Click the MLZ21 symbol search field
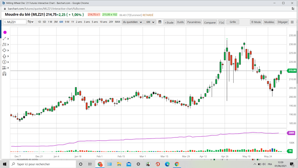Screen dimensions: 298x168 (15, 22)
